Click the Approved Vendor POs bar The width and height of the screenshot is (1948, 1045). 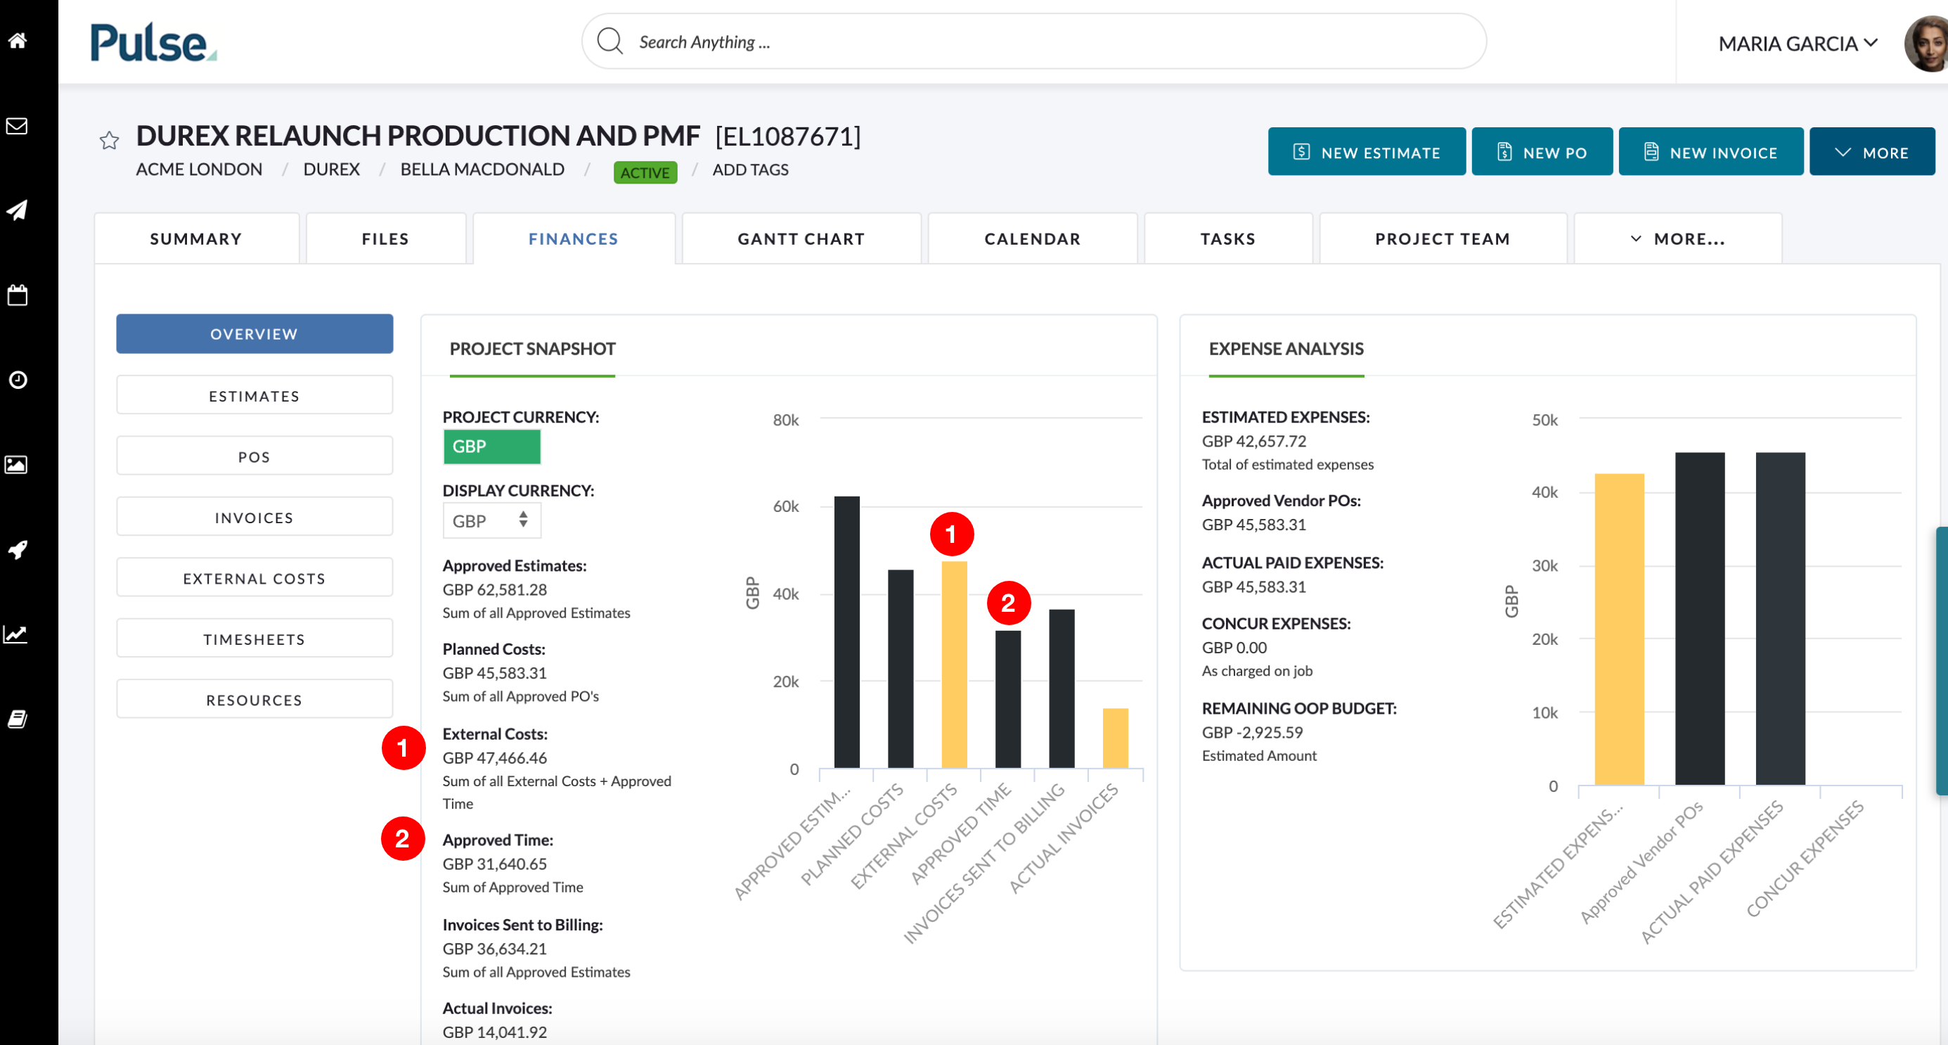pos(1699,618)
